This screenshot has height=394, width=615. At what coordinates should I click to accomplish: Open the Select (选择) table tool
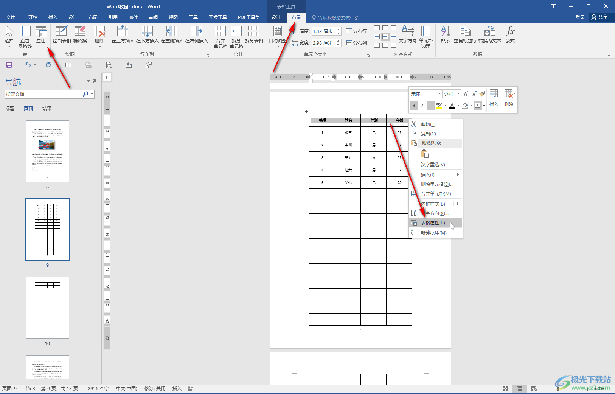click(9, 36)
